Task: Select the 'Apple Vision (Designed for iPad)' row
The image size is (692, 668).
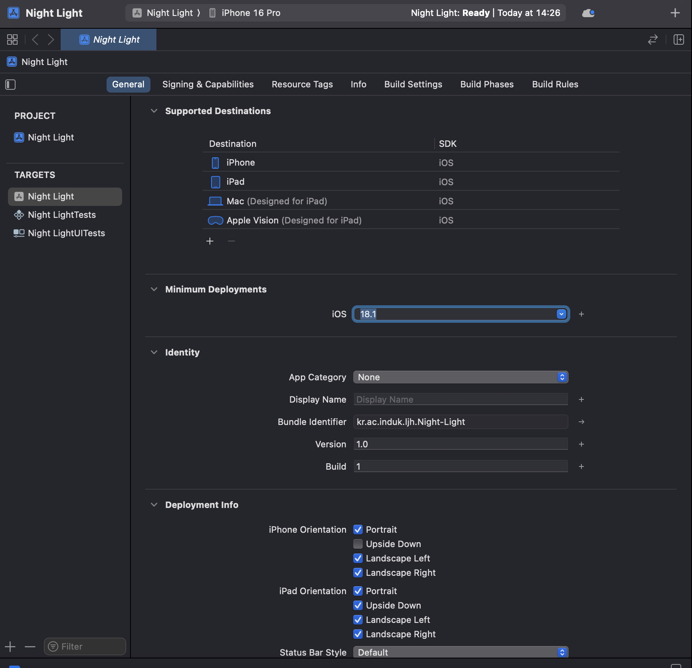Action: [411, 220]
